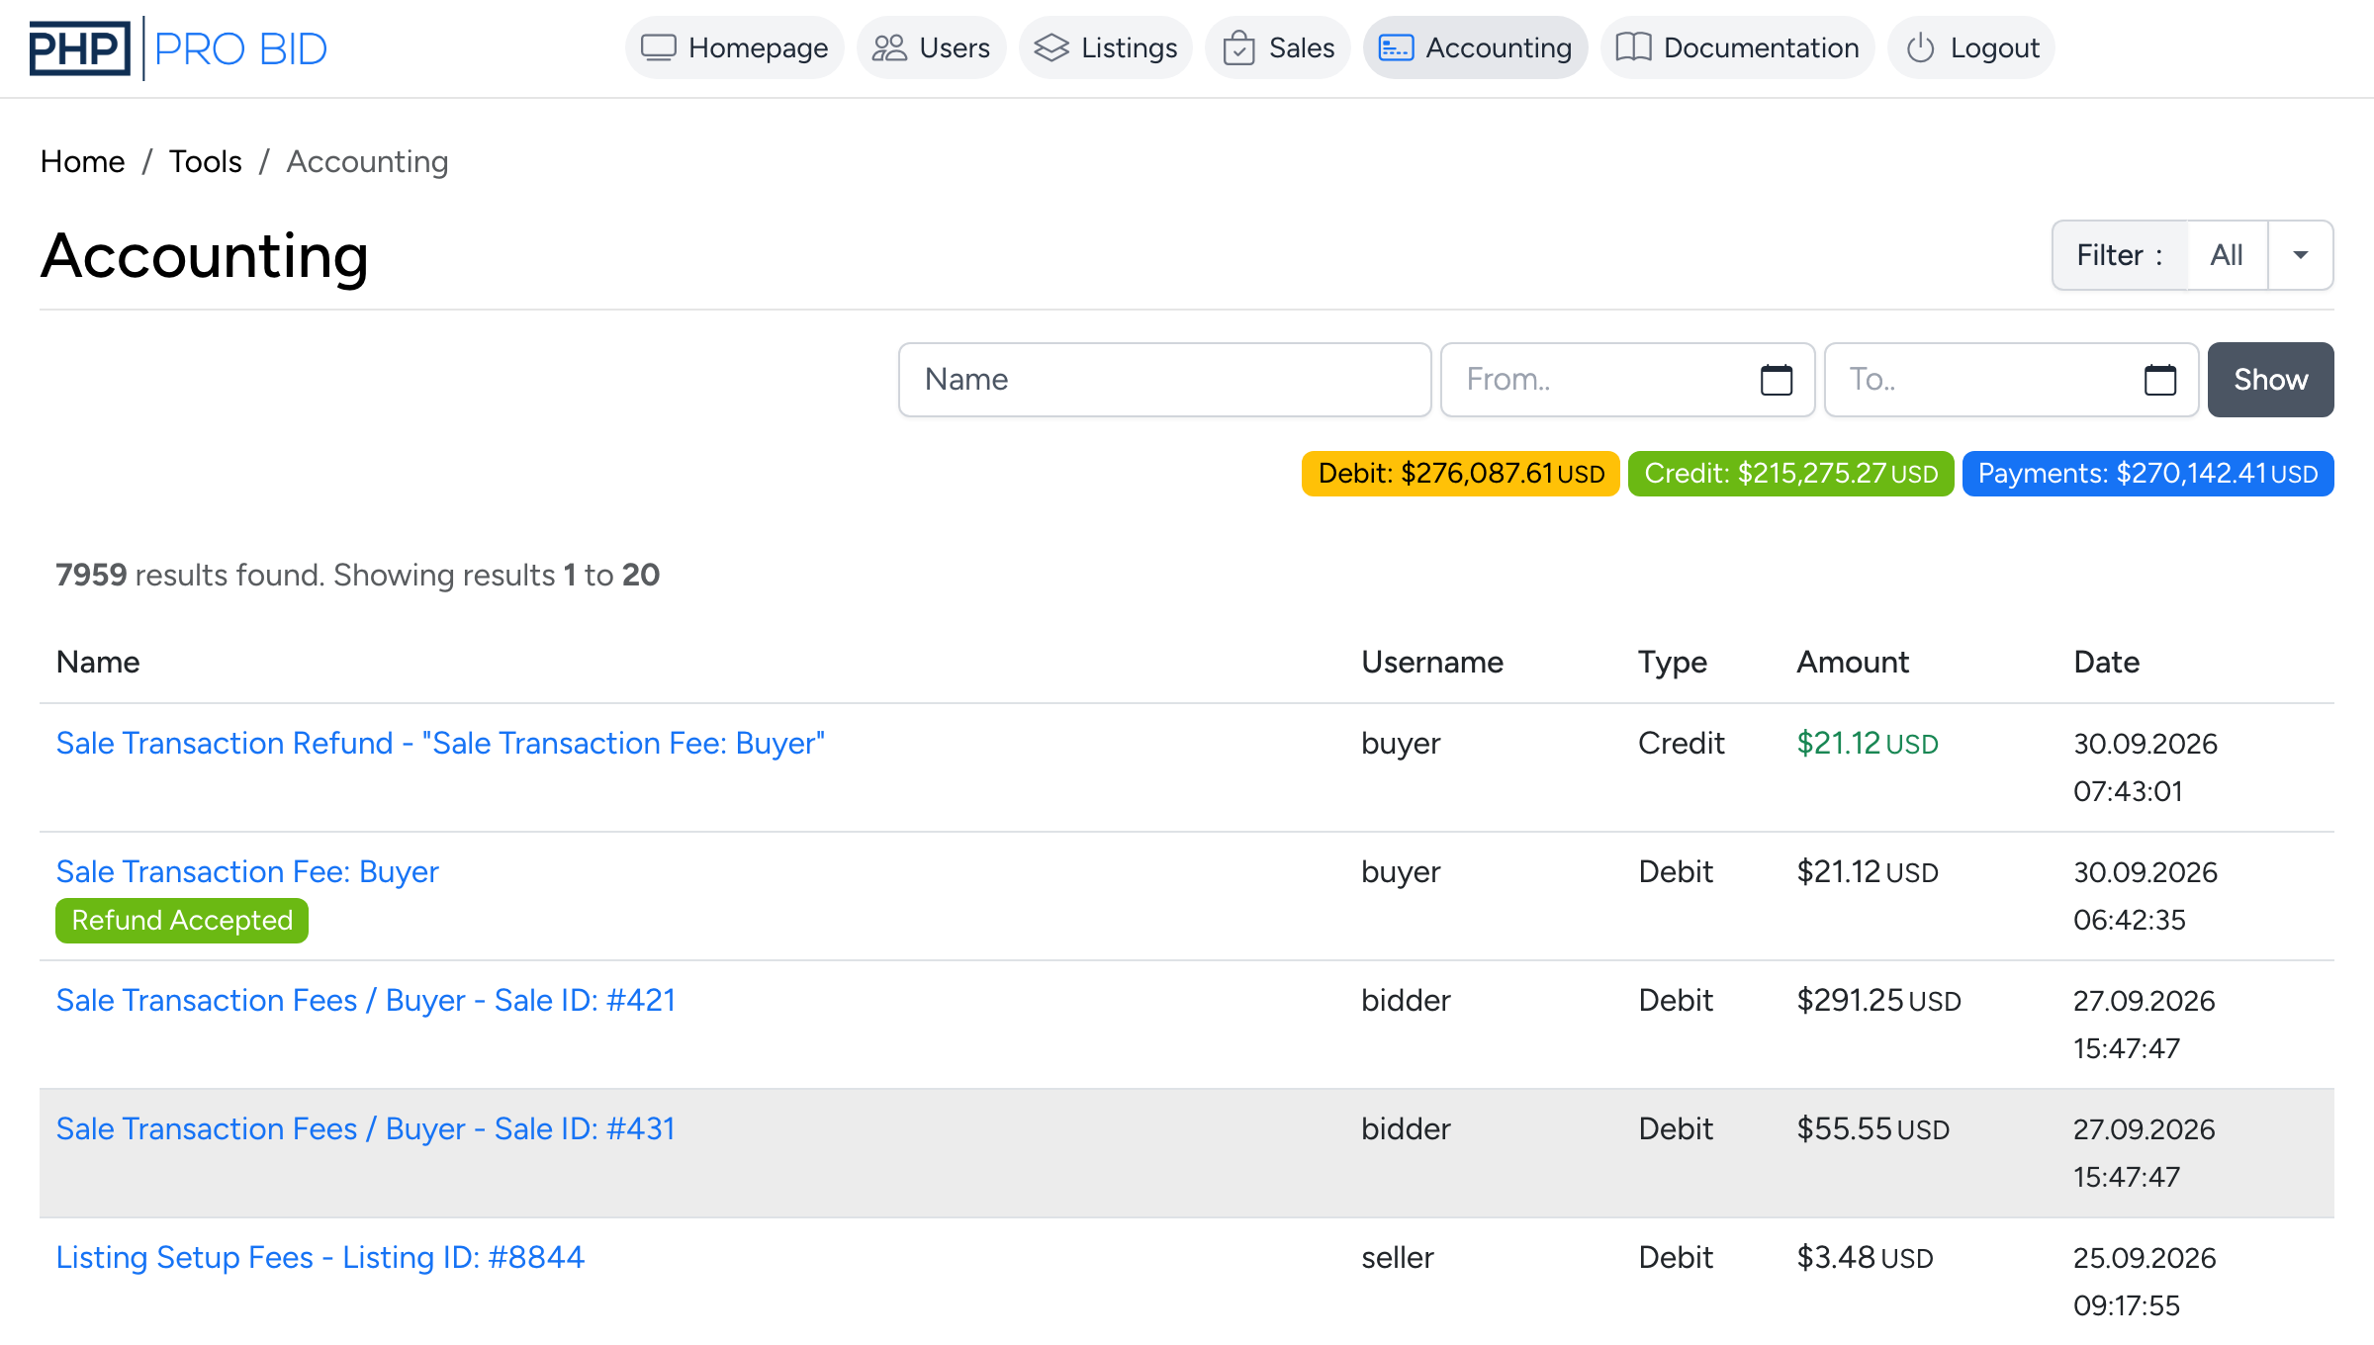
Task: Click the Home breadcrumb link
Action: coord(82,161)
